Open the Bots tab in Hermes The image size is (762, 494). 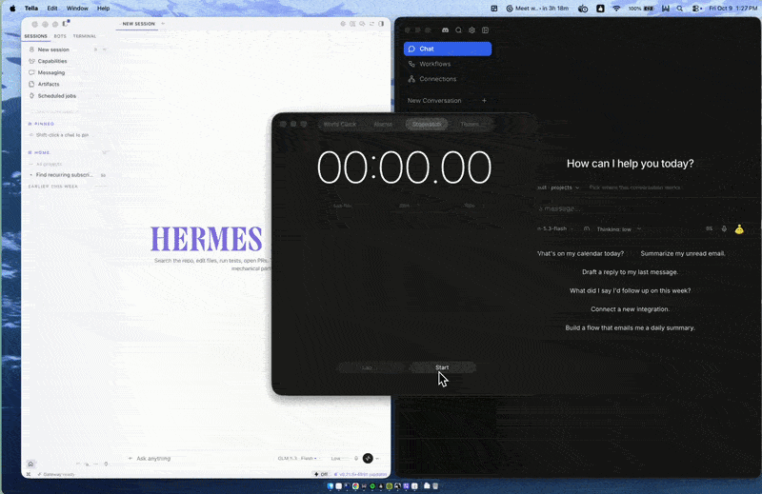click(x=60, y=36)
